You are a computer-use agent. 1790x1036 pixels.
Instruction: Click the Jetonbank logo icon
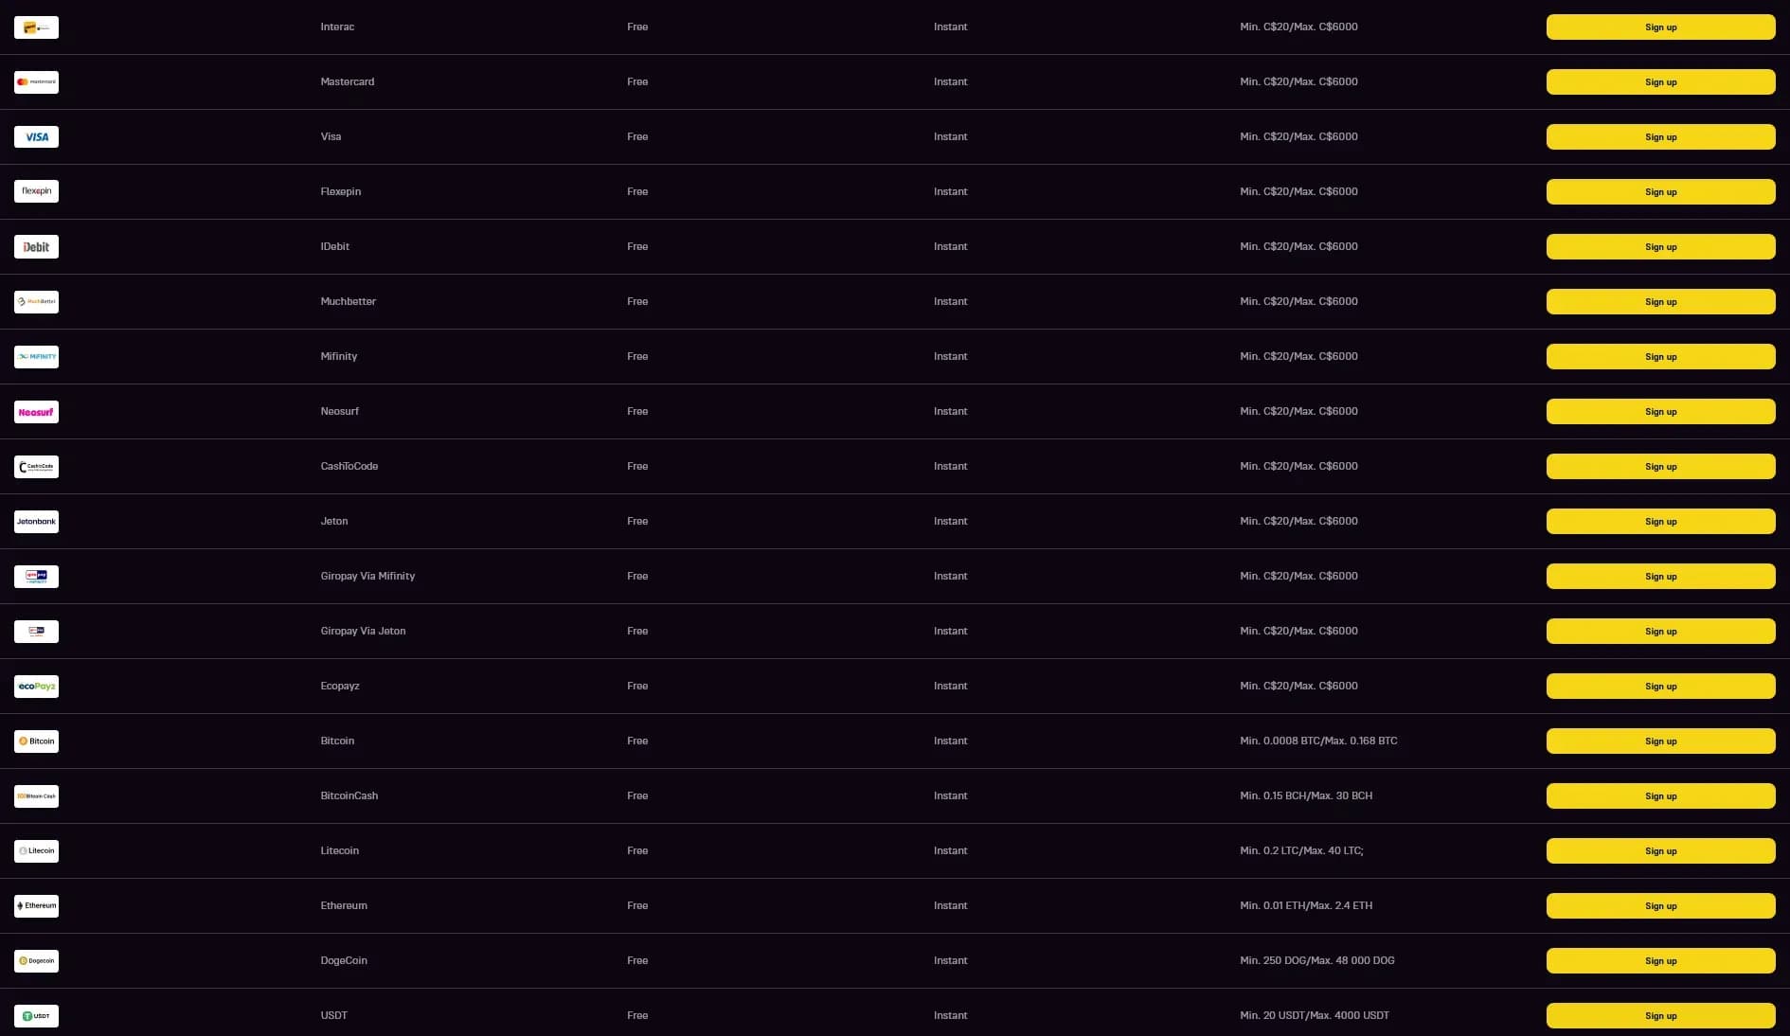pos(36,522)
